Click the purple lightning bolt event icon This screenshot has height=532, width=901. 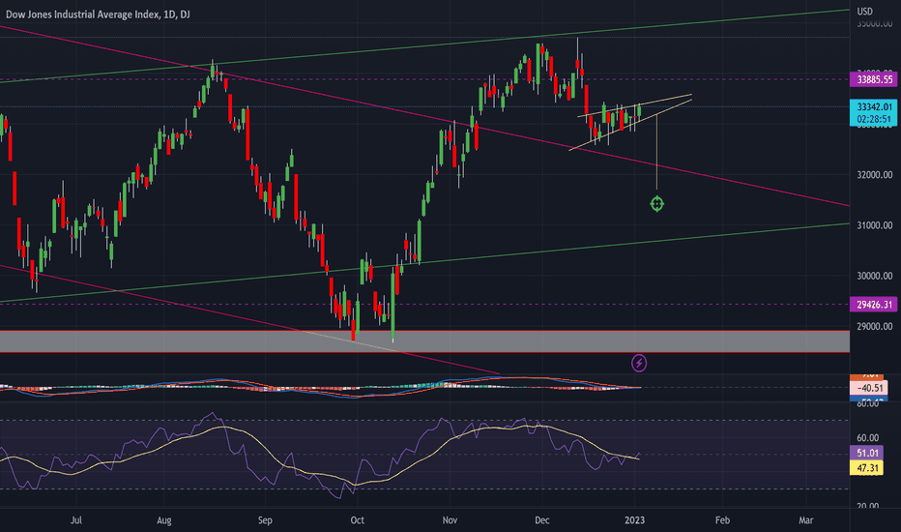click(x=639, y=363)
